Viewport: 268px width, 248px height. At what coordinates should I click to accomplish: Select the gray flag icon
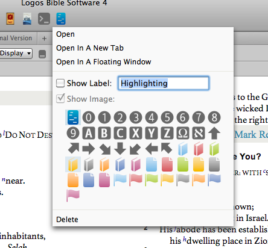183,180
